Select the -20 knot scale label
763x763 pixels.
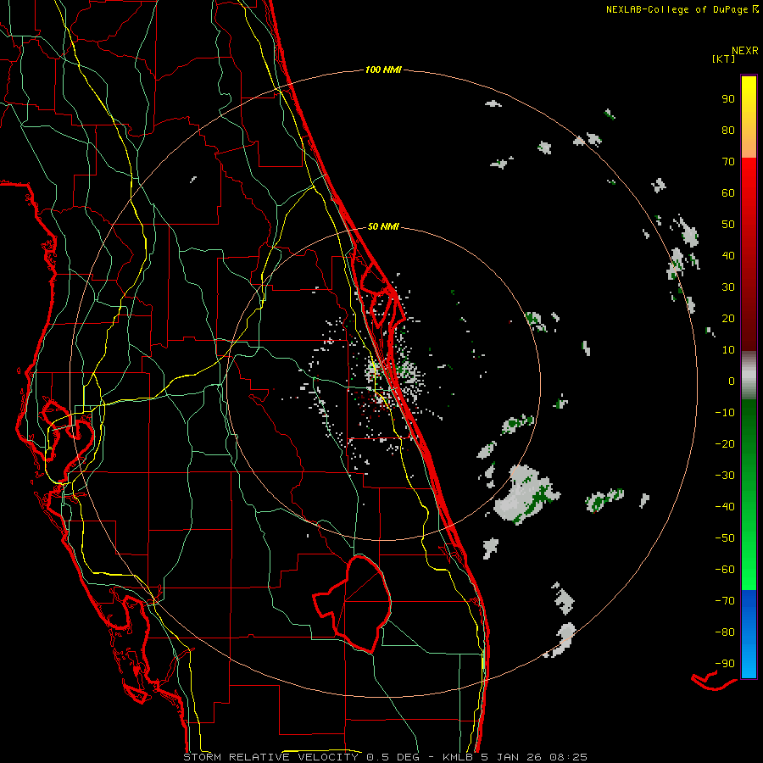[x=725, y=443]
